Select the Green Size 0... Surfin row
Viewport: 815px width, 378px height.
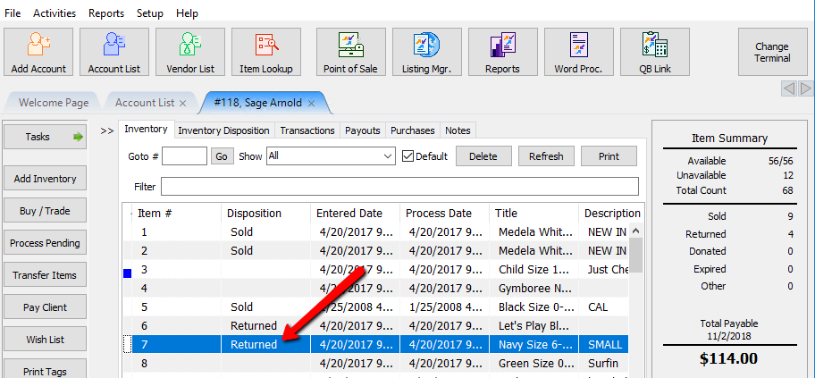point(375,363)
